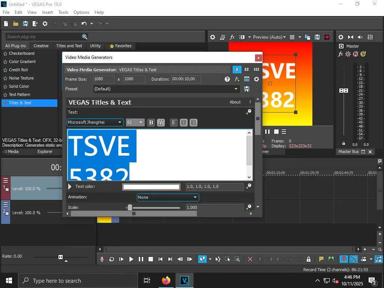Click Replace Plug-In icon in generator
The image size is (384, 288).
(237, 79)
